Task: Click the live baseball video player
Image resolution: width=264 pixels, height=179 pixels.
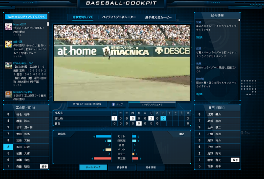Action: click(x=122, y=63)
